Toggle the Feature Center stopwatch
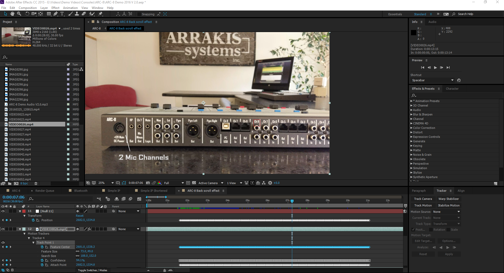This screenshot has height=273, width=504. point(42,247)
